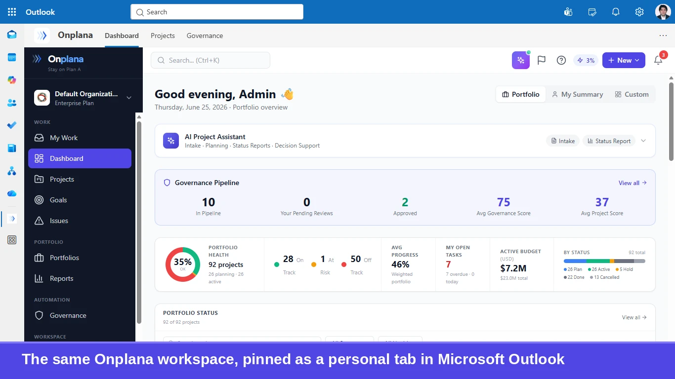Open the New dropdown button

(624, 60)
